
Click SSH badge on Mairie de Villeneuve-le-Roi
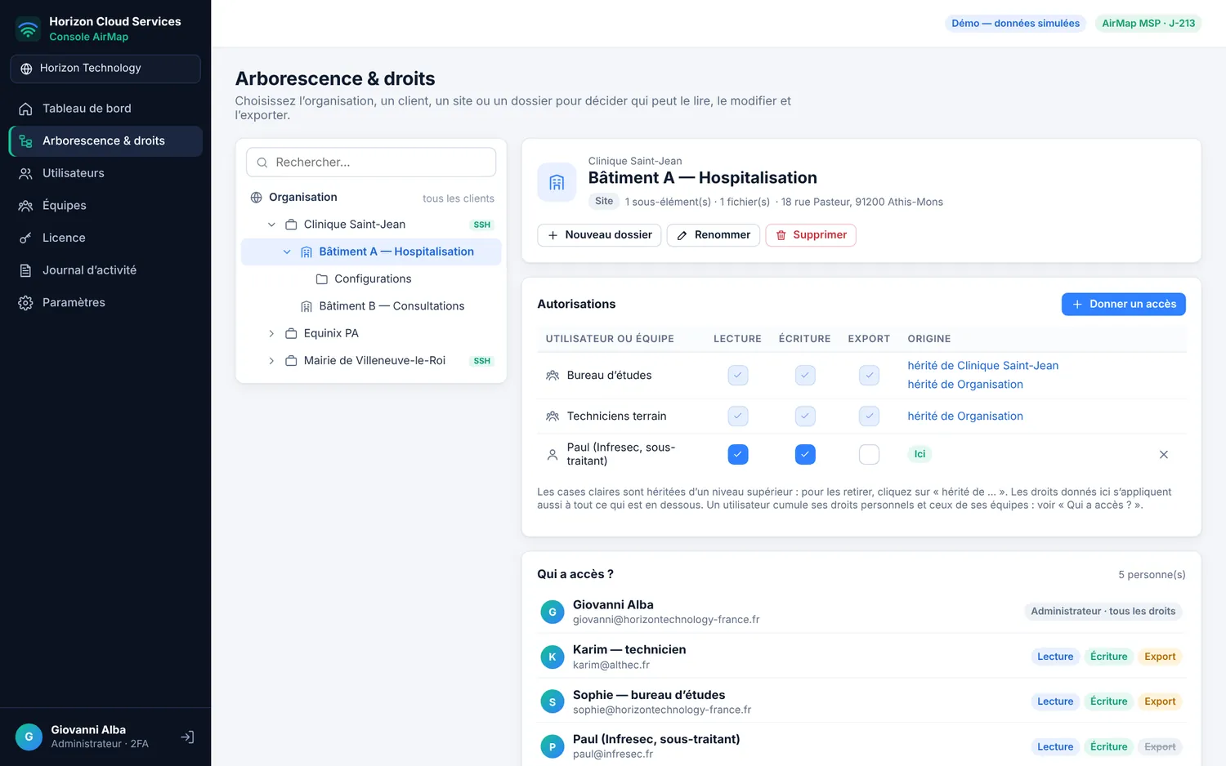click(x=482, y=360)
